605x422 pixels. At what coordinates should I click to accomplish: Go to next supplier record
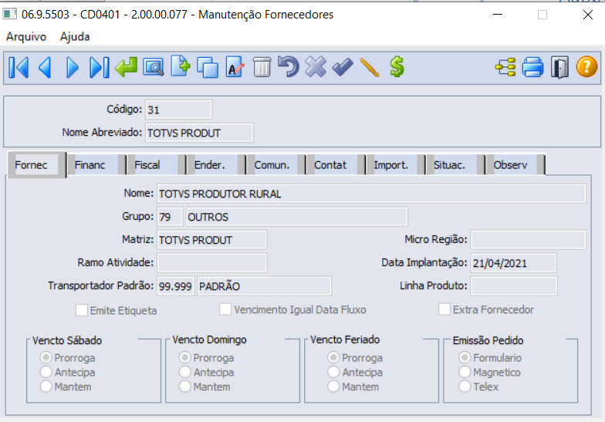[x=73, y=68]
